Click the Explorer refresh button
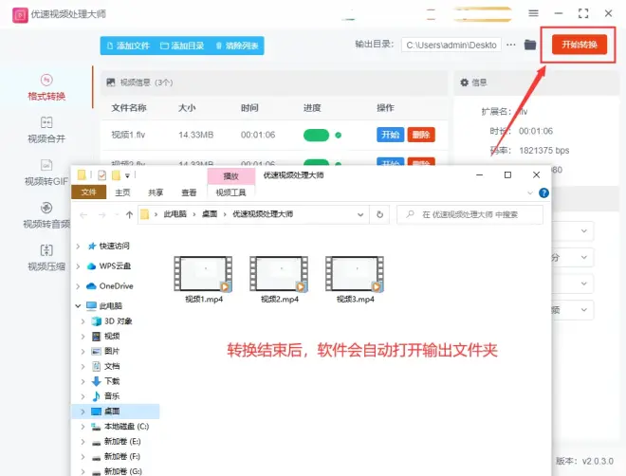The width and height of the screenshot is (626, 476). pyautogui.click(x=379, y=214)
